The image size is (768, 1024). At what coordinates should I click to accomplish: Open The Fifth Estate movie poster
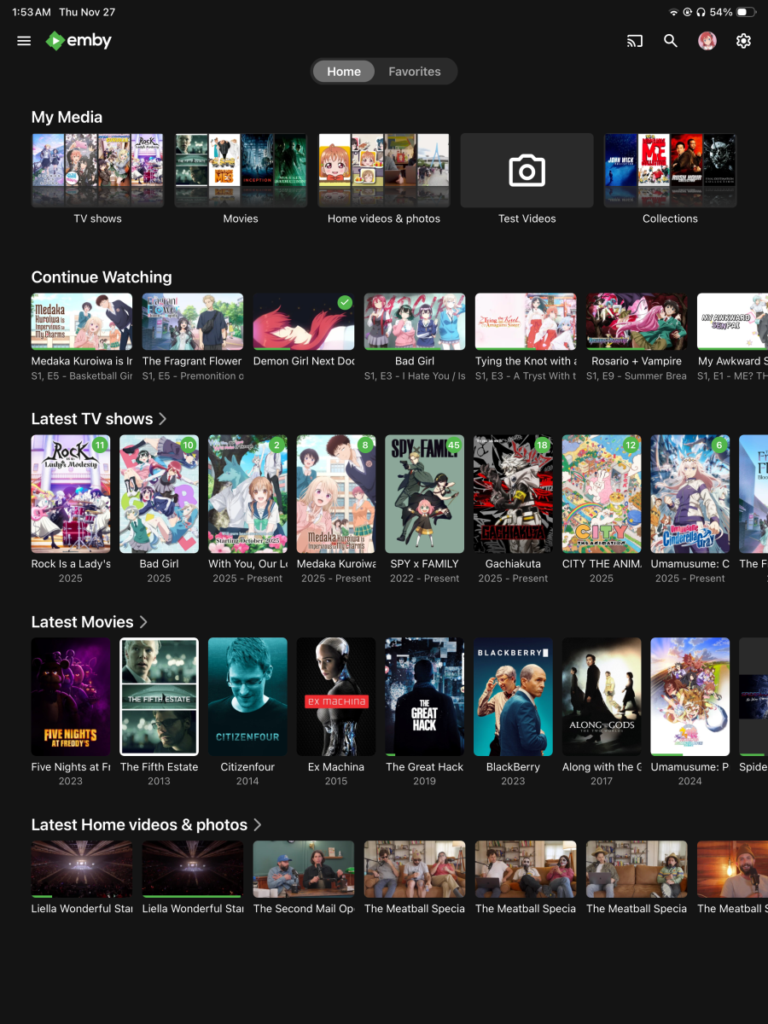coord(159,696)
